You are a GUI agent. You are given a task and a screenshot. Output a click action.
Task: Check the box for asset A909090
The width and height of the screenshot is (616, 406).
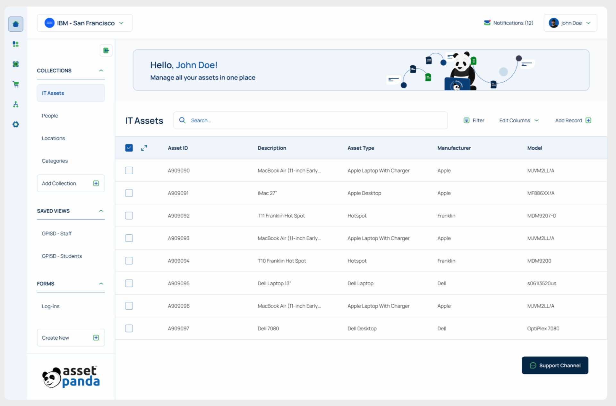click(129, 170)
